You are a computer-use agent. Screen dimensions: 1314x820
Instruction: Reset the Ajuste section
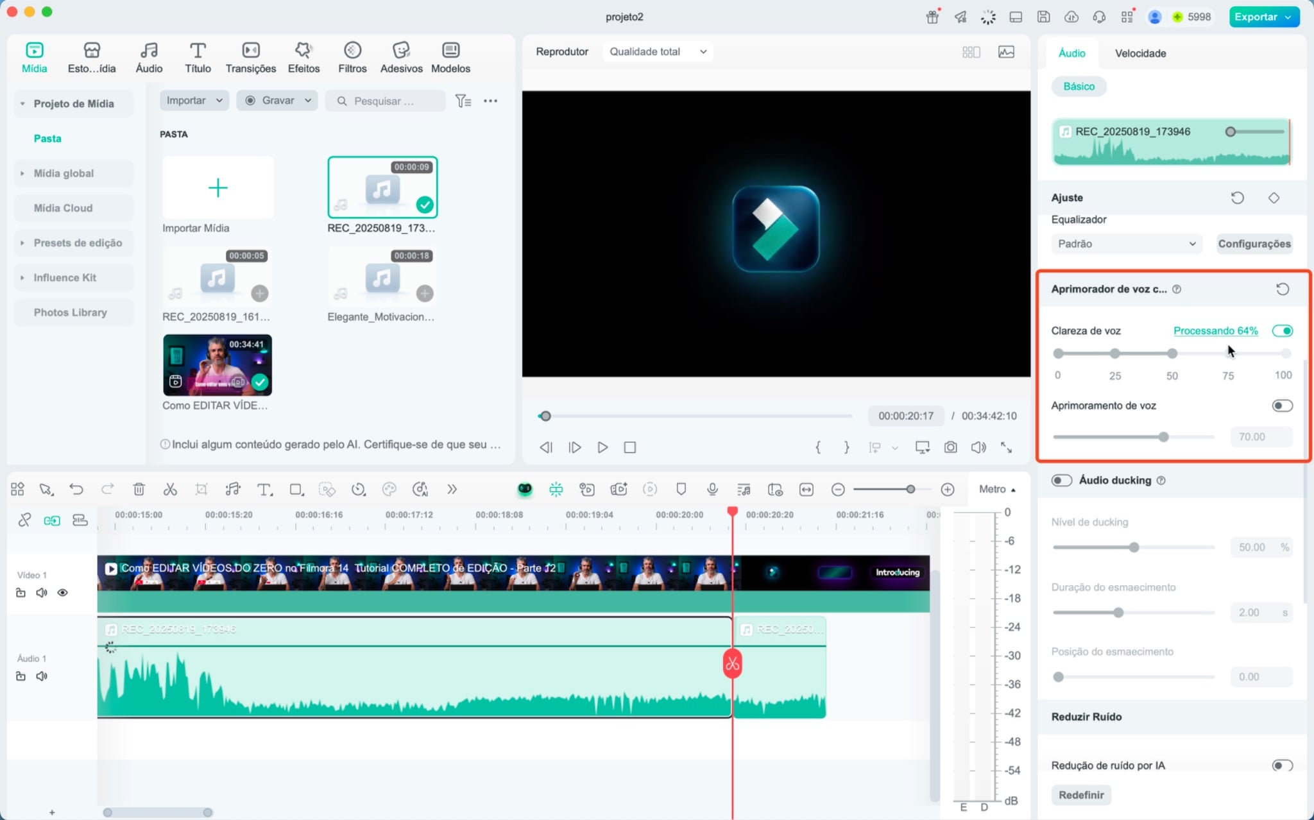[1238, 198]
